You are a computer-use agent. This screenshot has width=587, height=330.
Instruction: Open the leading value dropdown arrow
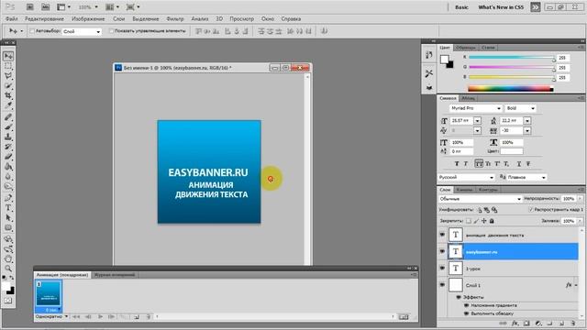527,120
